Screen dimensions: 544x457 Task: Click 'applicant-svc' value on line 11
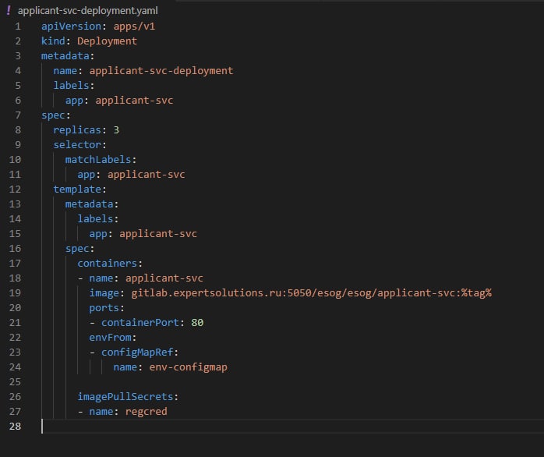146,175
